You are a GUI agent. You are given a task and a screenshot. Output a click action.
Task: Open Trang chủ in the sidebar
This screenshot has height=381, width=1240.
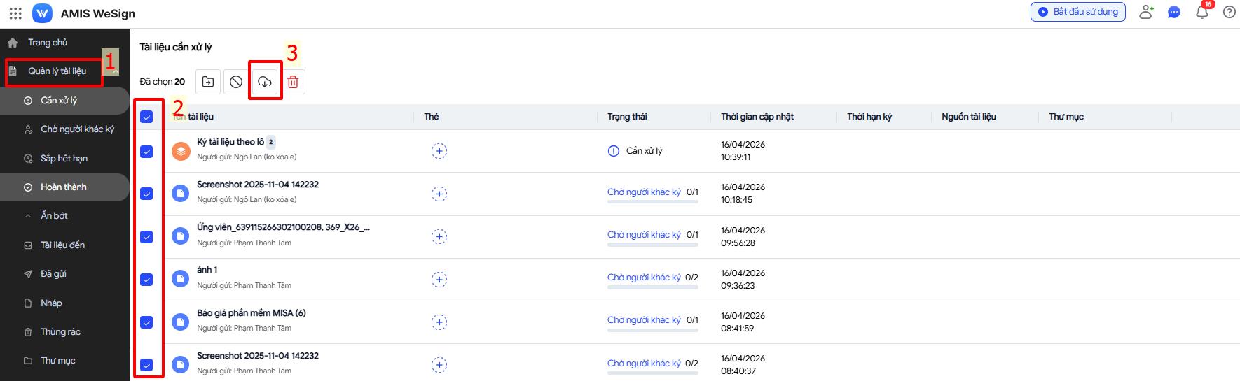47,43
